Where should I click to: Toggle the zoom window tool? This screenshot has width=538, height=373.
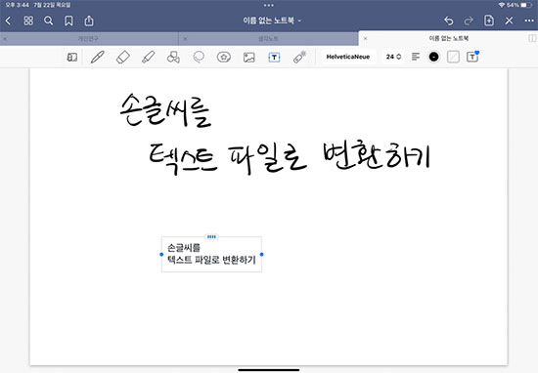(x=72, y=57)
